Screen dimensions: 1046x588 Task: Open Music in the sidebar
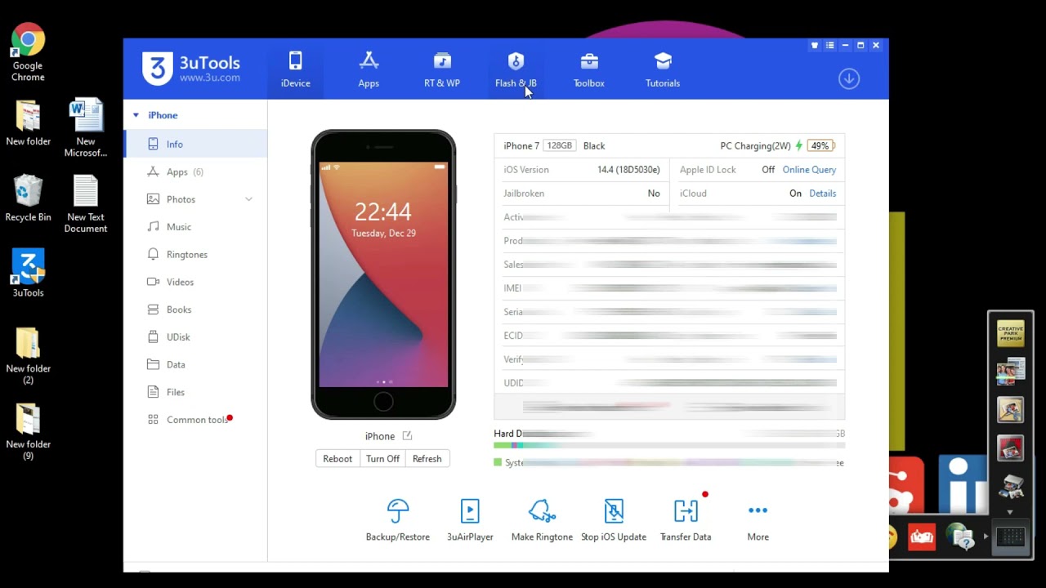[195, 227]
